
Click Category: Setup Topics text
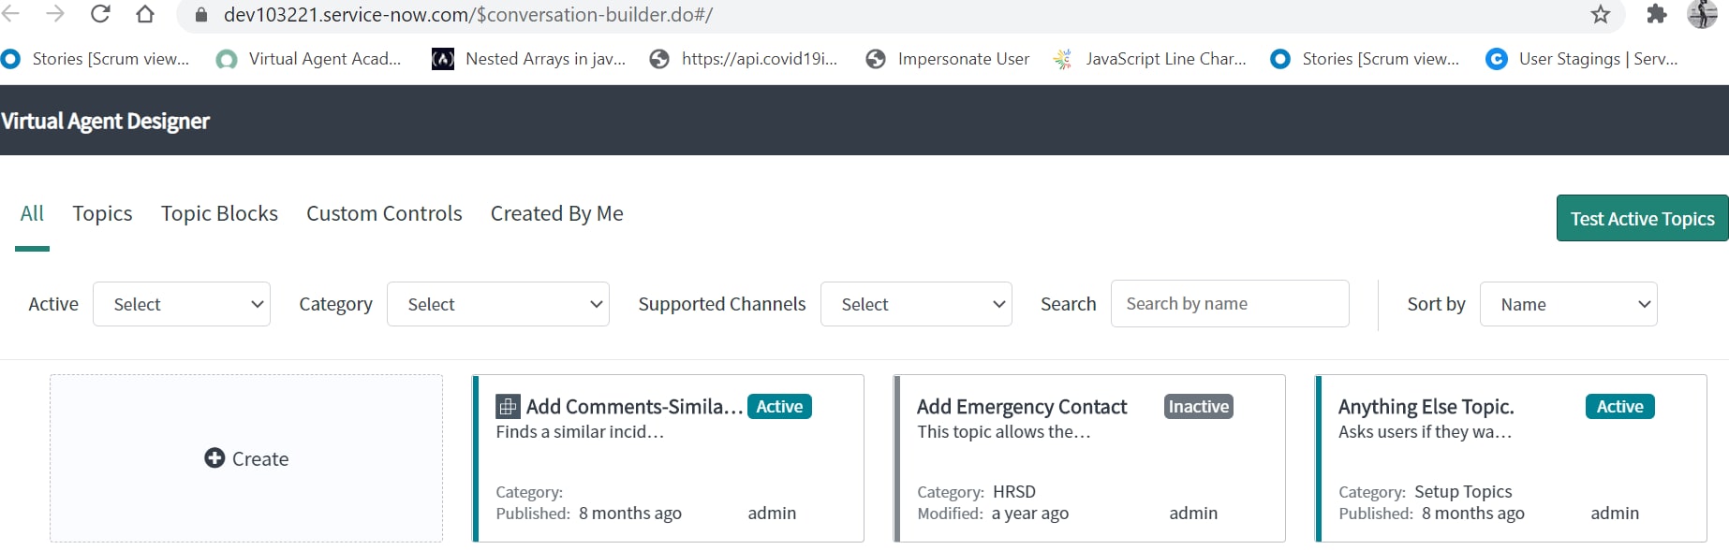click(1425, 491)
